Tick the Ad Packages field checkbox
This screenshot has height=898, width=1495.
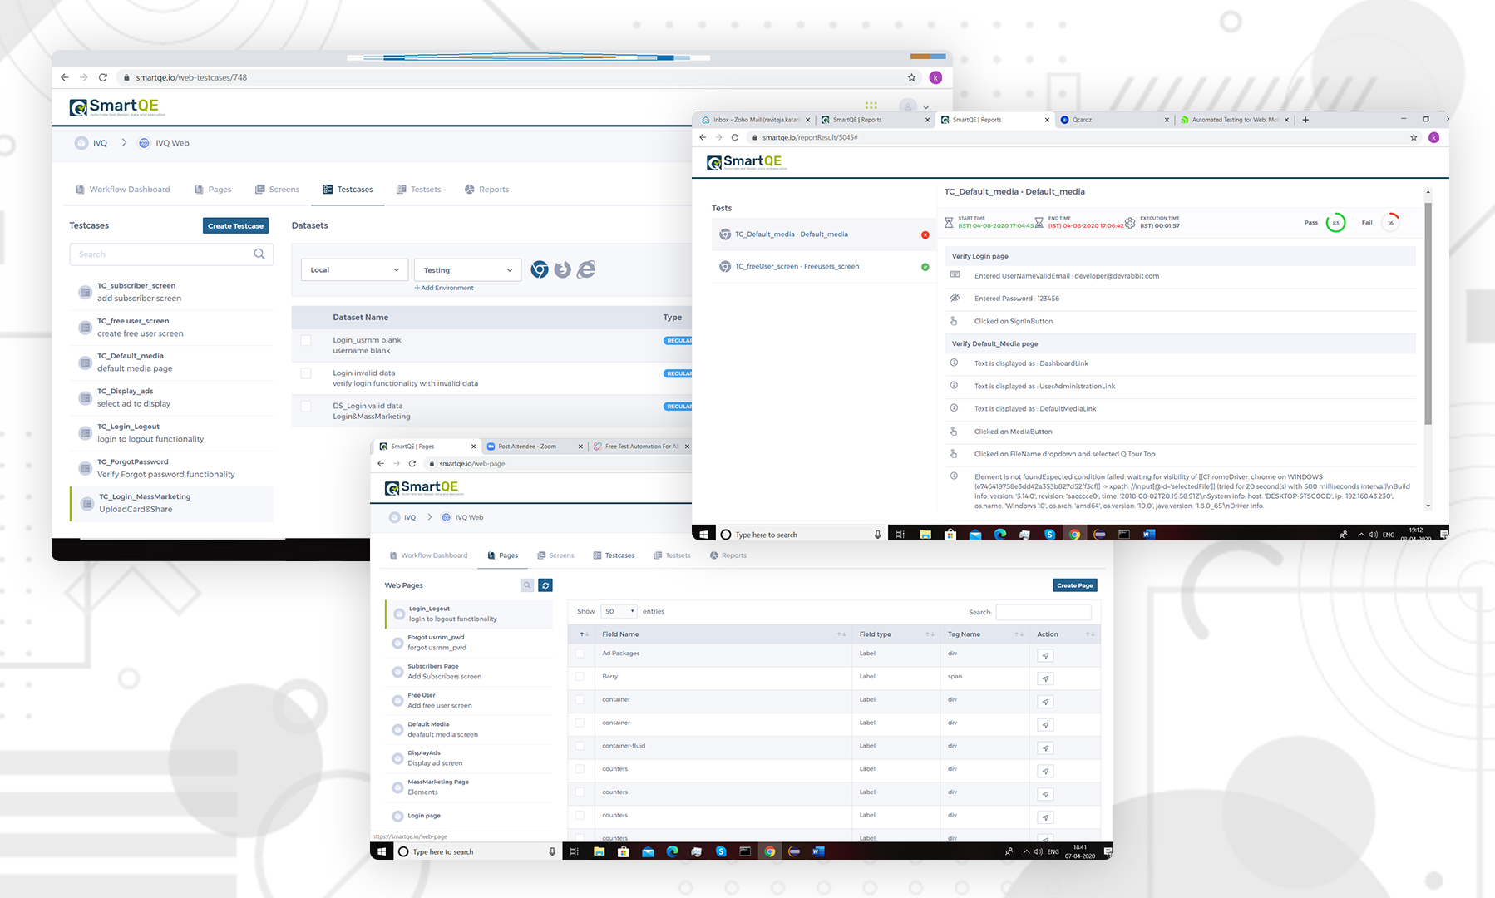(x=580, y=654)
